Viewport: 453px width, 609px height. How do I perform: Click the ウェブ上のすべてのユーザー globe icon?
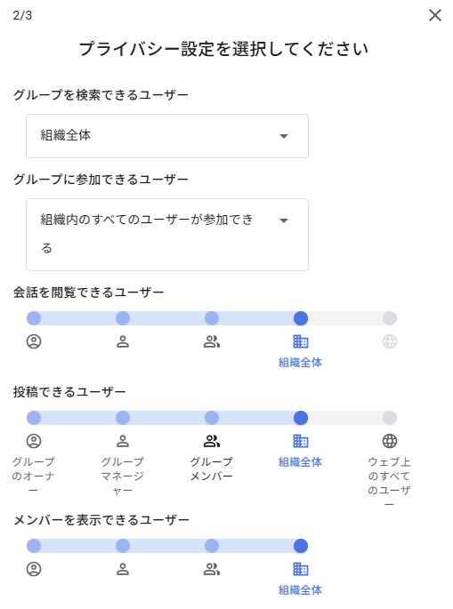[x=390, y=441]
